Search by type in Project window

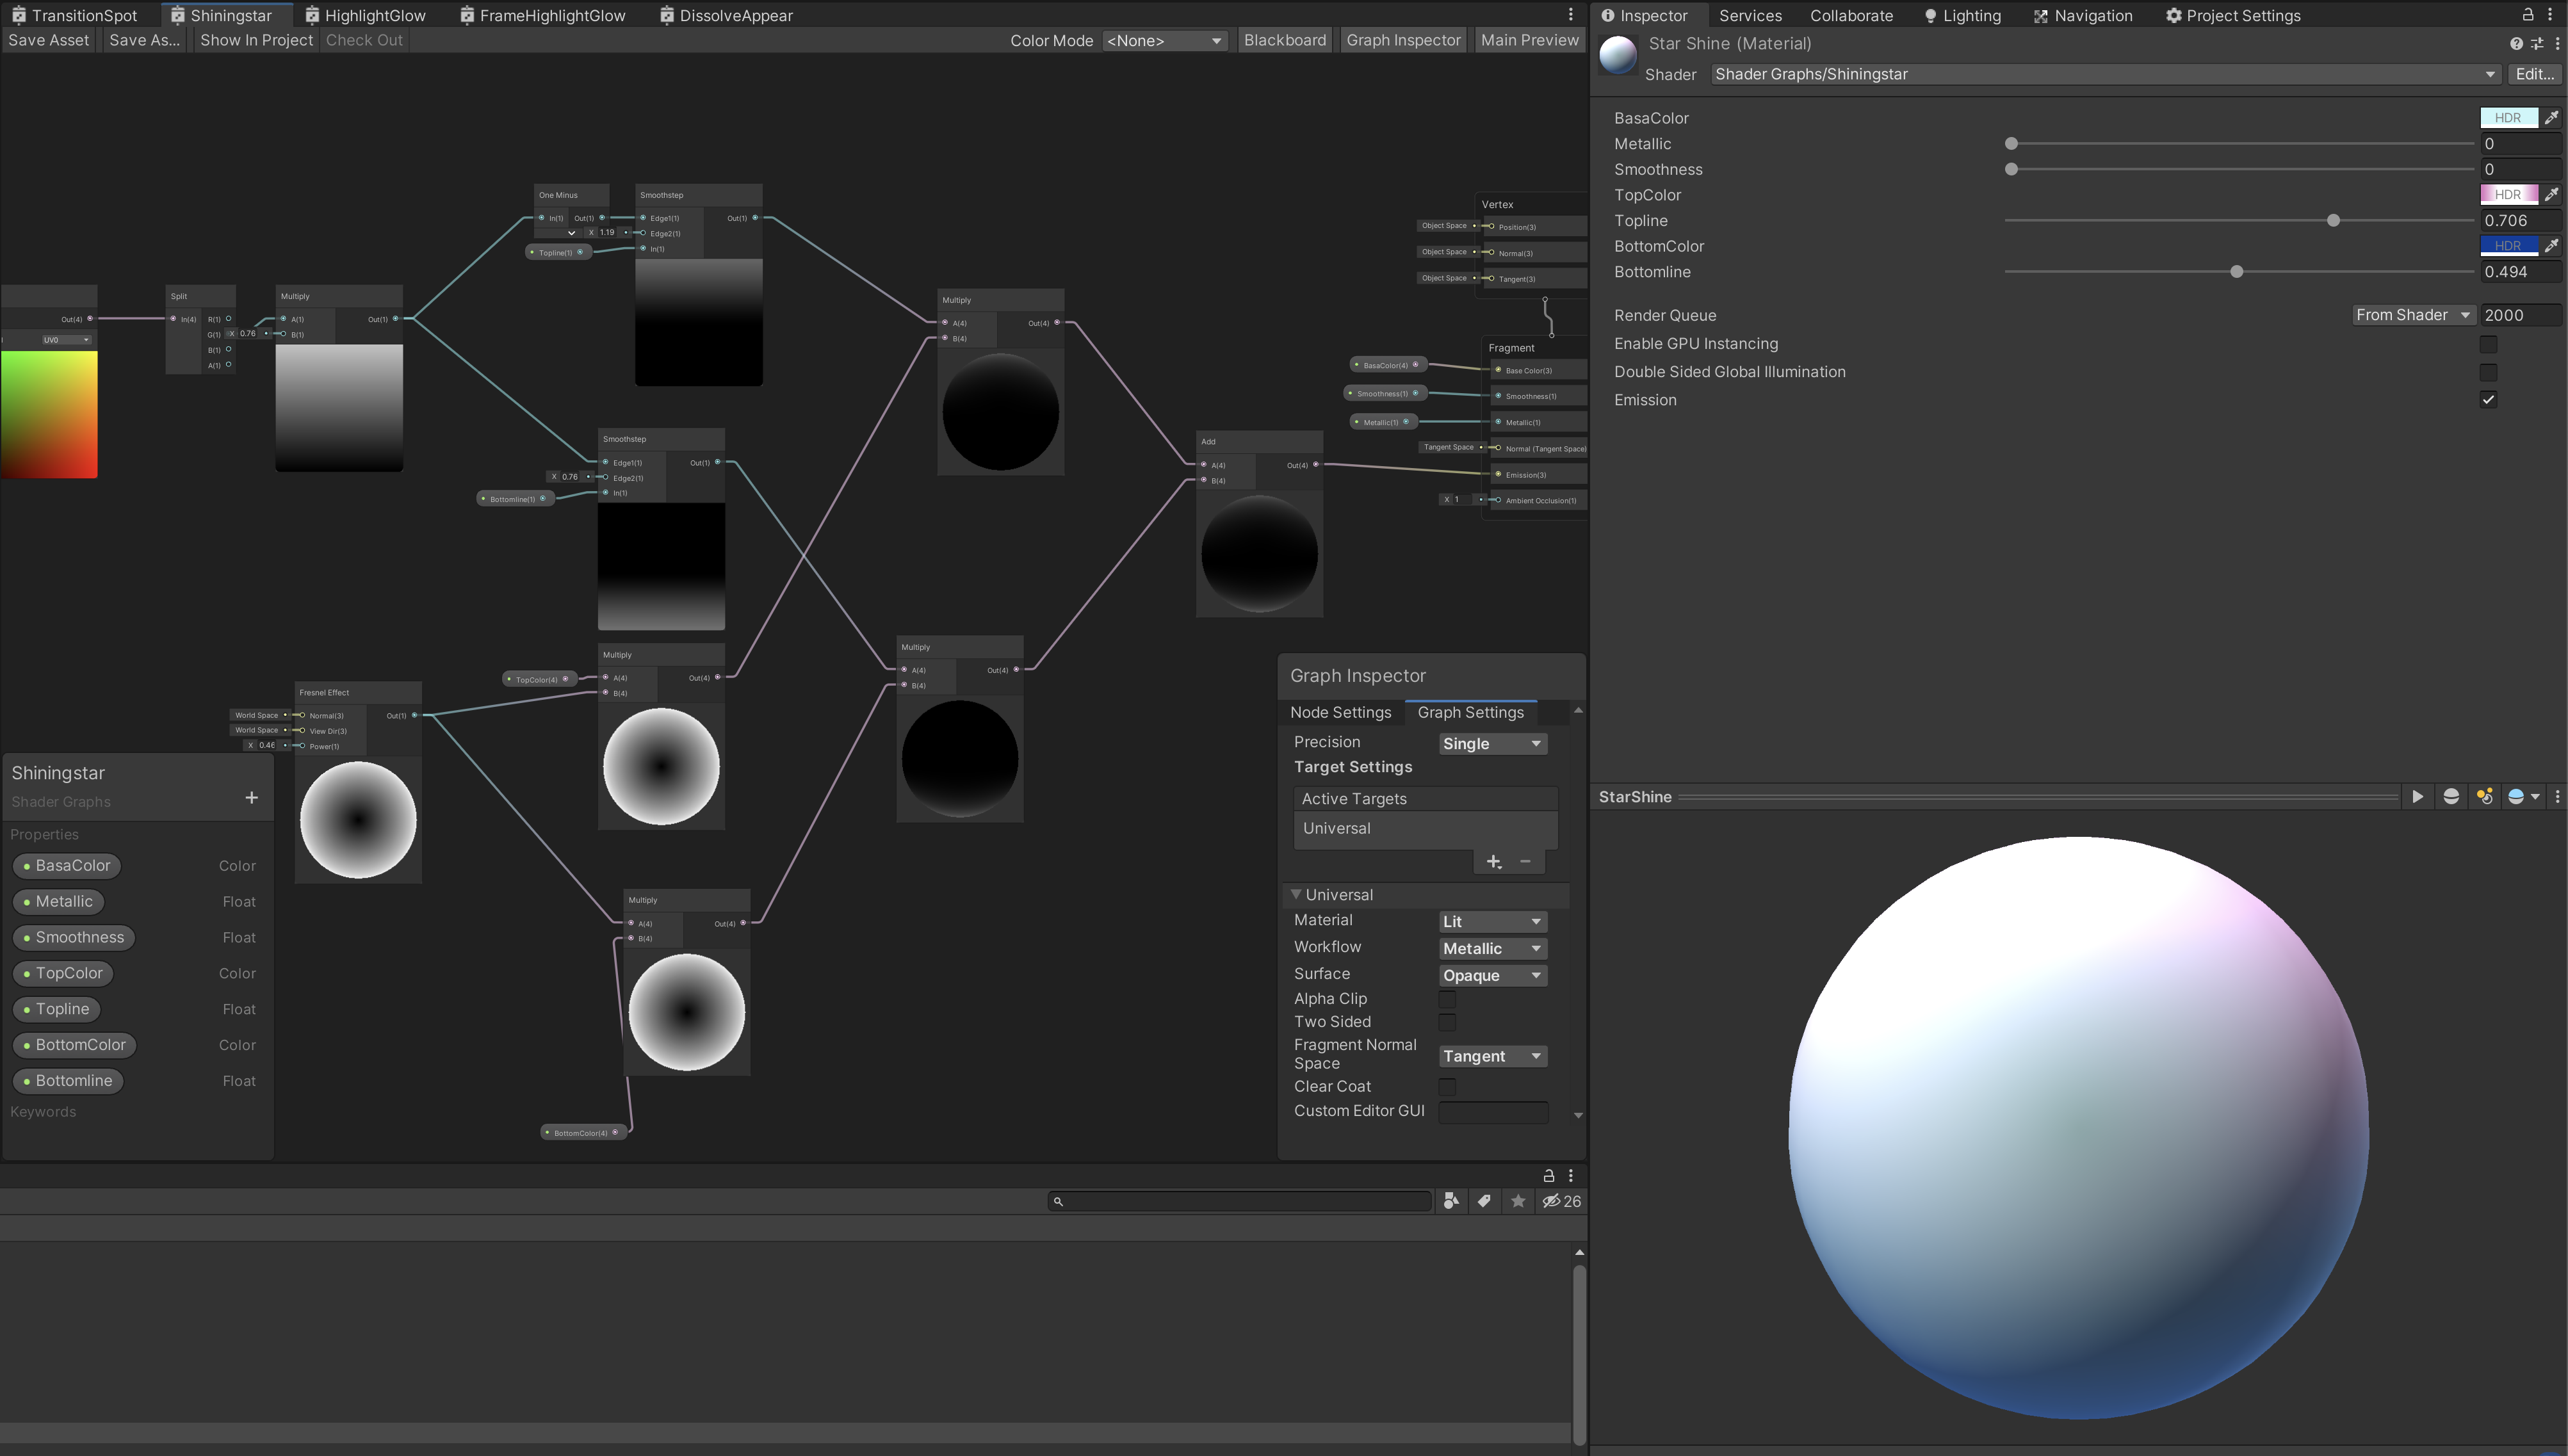click(1451, 1201)
